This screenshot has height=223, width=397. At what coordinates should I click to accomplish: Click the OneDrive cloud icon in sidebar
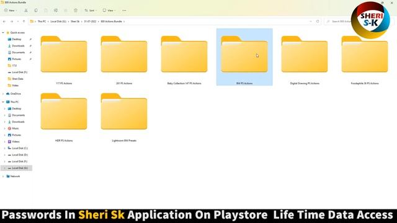[8, 94]
